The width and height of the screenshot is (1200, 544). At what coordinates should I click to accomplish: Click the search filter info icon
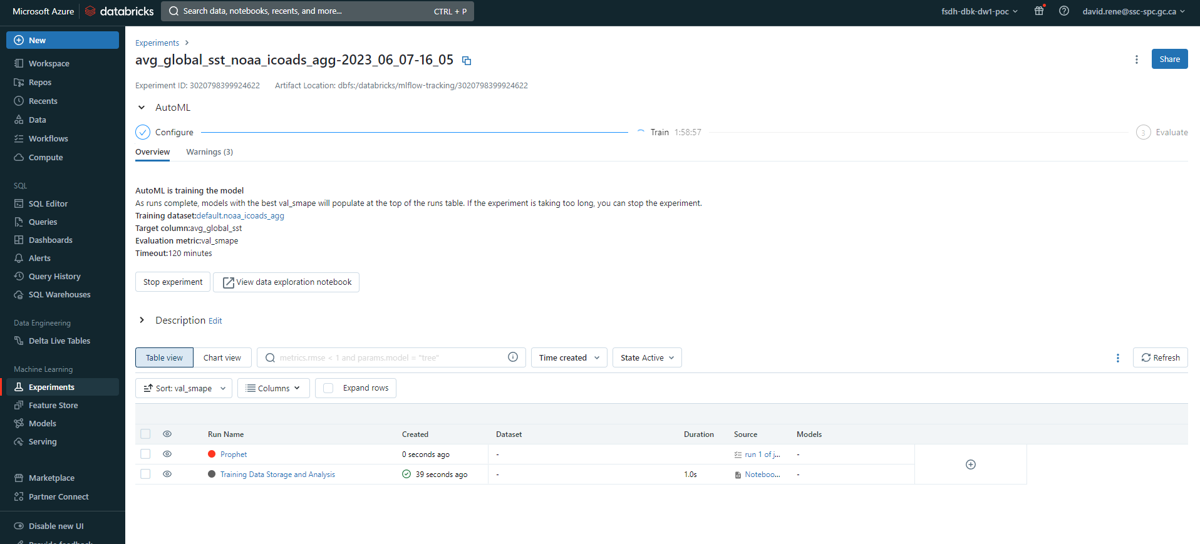click(512, 357)
